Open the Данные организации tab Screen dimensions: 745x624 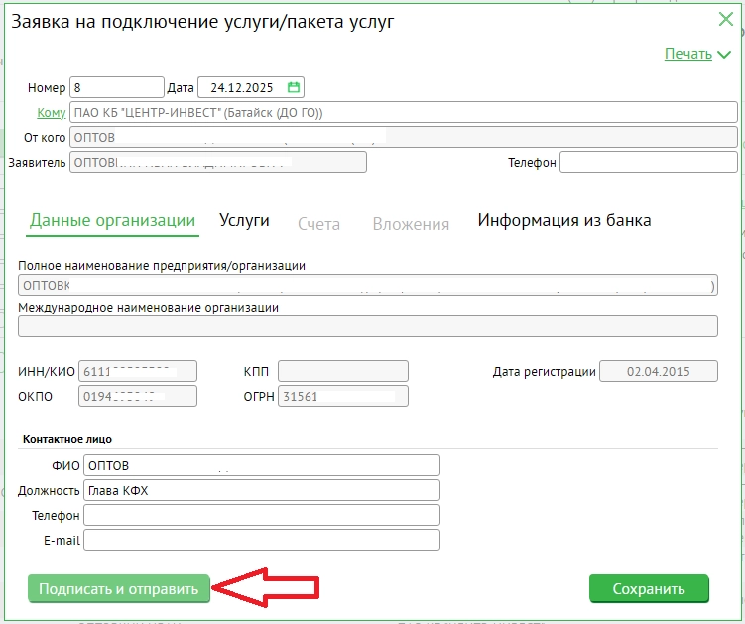click(112, 220)
